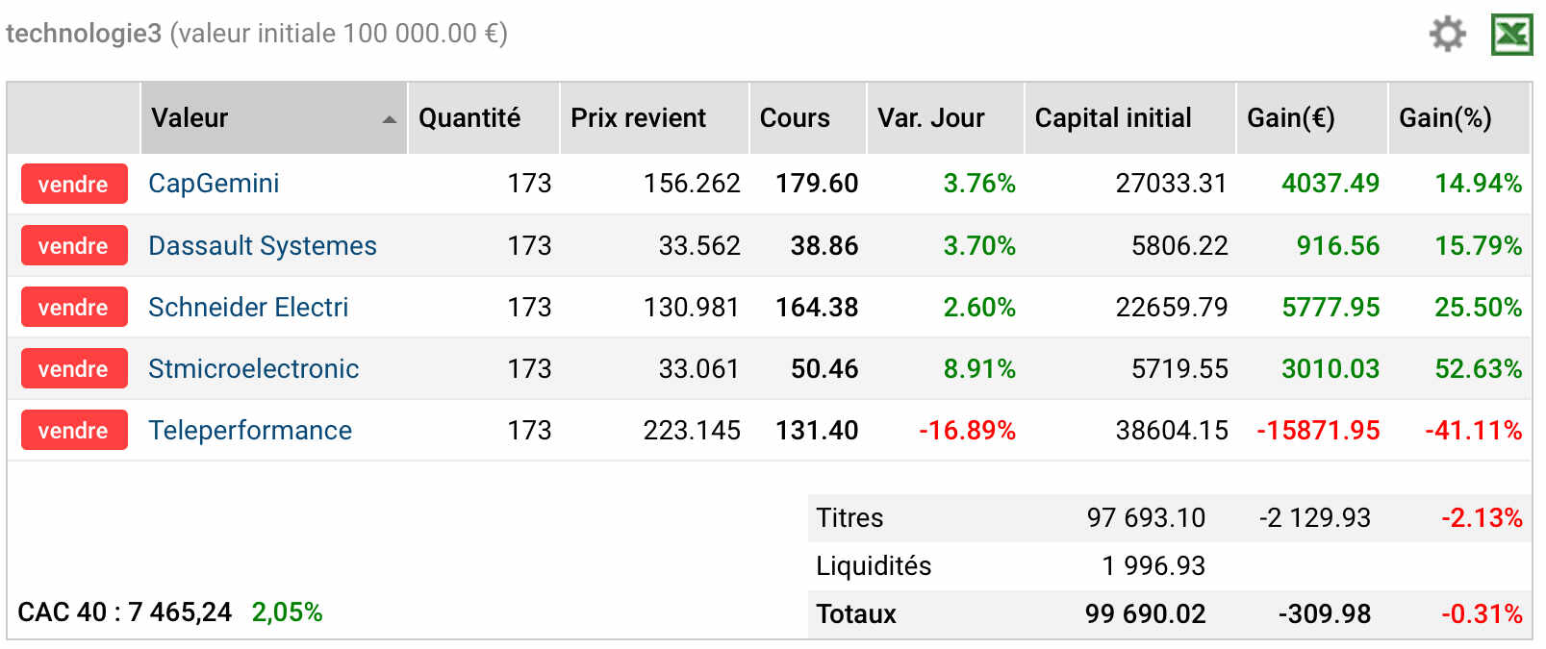Open portfolio settings gear icon
The height and width of the screenshot is (649, 1546).
tap(1447, 34)
